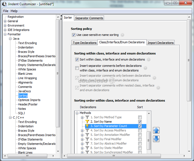Click the left tree scroll down arrow

point(58,151)
